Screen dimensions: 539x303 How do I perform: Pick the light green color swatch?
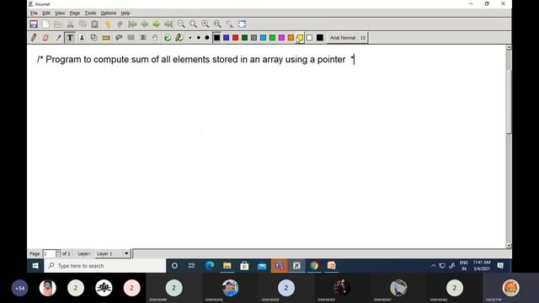pos(273,38)
